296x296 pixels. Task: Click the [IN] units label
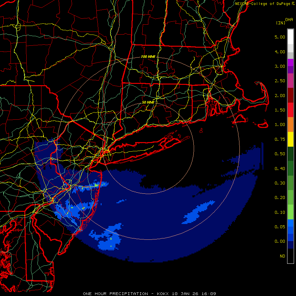[281, 23]
